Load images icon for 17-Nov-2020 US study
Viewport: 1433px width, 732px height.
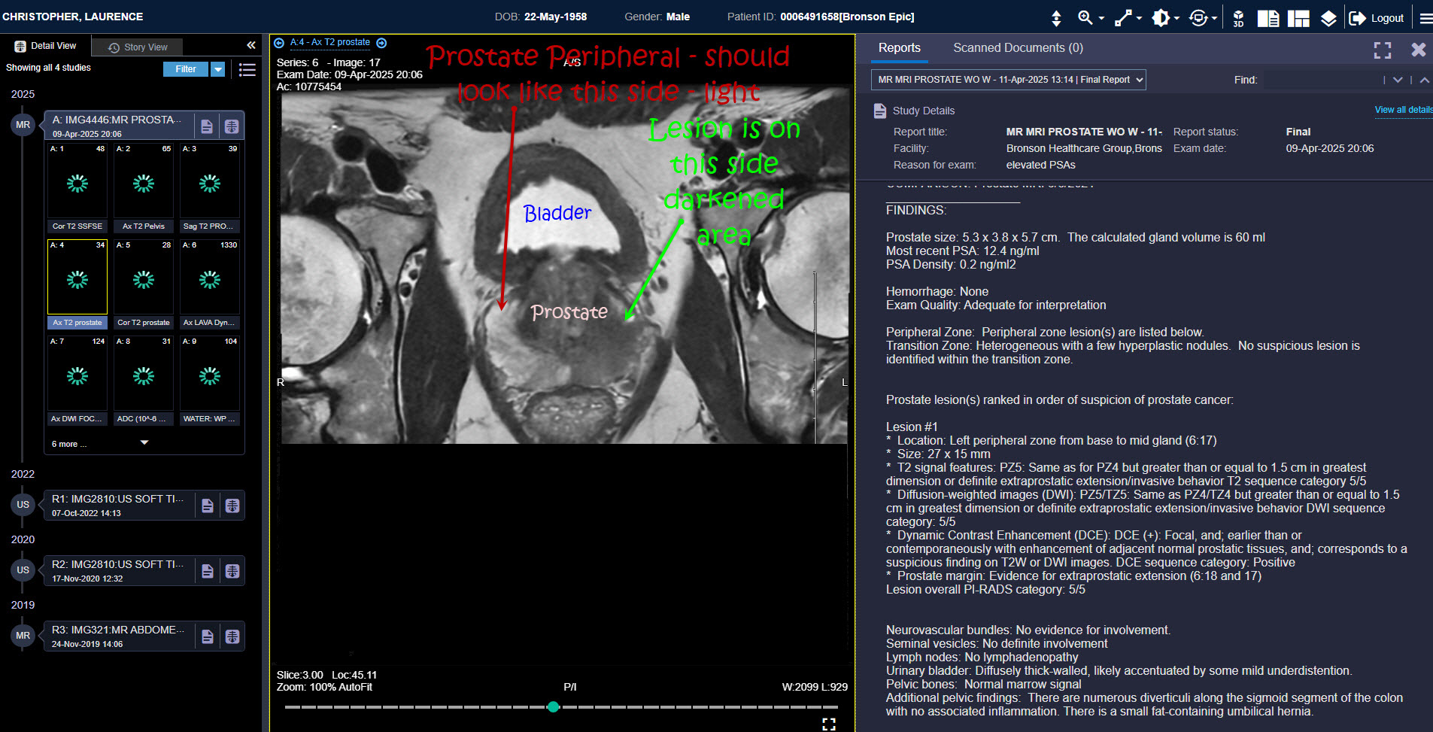click(x=232, y=571)
